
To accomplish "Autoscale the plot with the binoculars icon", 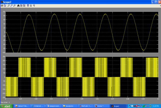I will point(18,5).
